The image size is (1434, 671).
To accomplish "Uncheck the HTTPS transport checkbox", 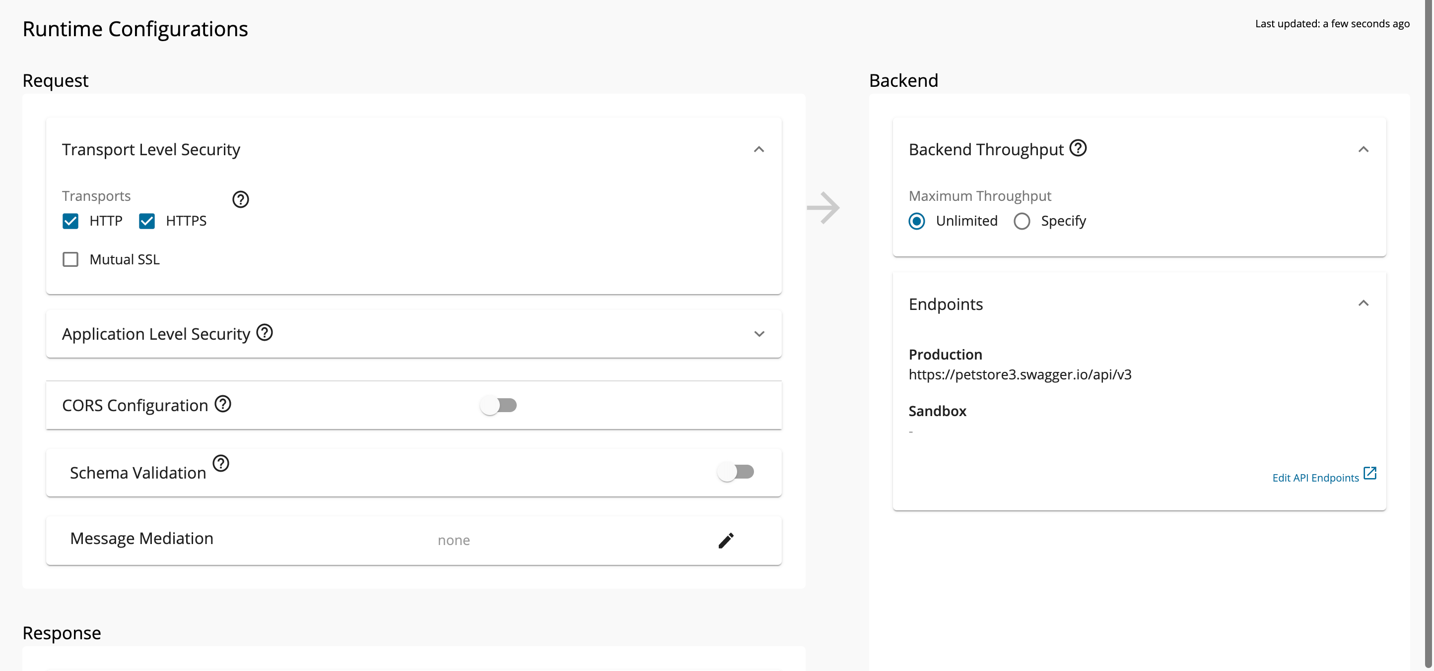I will pyautogui.click(x=147, y=222).
